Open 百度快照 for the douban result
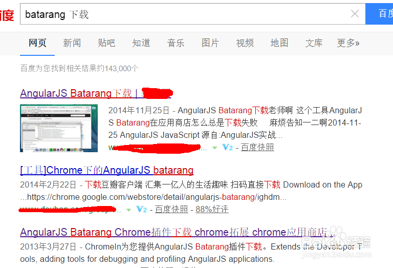393x268 pixels. pos(171,209)
